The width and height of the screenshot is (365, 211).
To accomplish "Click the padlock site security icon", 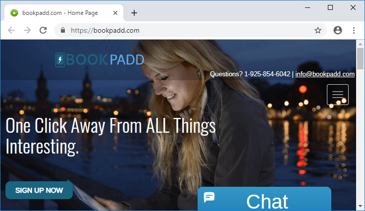I will click(62, 30).
